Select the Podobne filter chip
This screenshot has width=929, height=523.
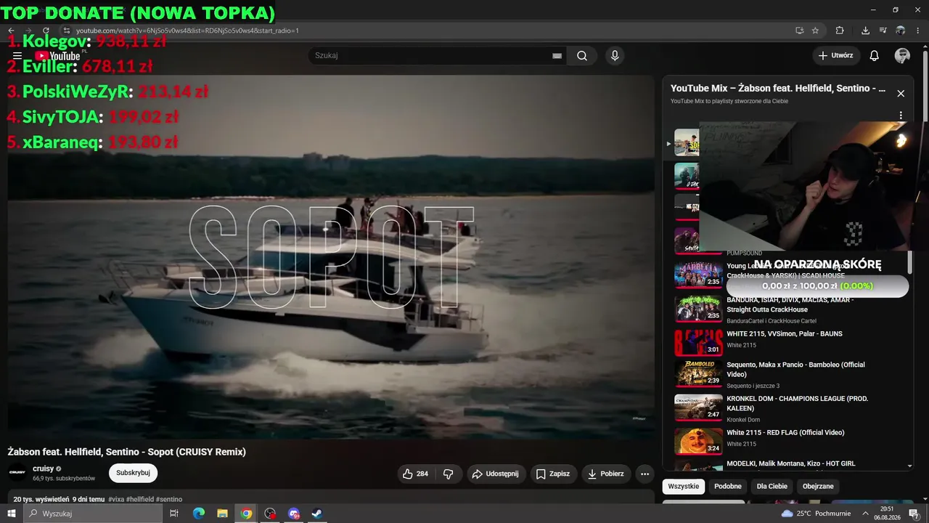pos(728,486)
